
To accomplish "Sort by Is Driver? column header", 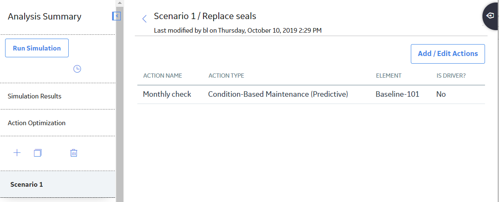I will click(451, 76).
